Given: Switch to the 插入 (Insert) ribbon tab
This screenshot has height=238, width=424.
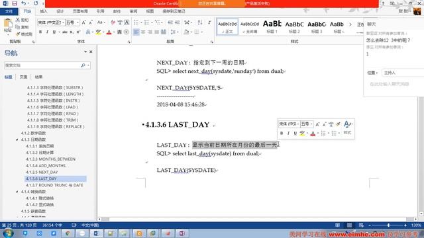Looking at the screenshot, I should click(x=43, y=11).
